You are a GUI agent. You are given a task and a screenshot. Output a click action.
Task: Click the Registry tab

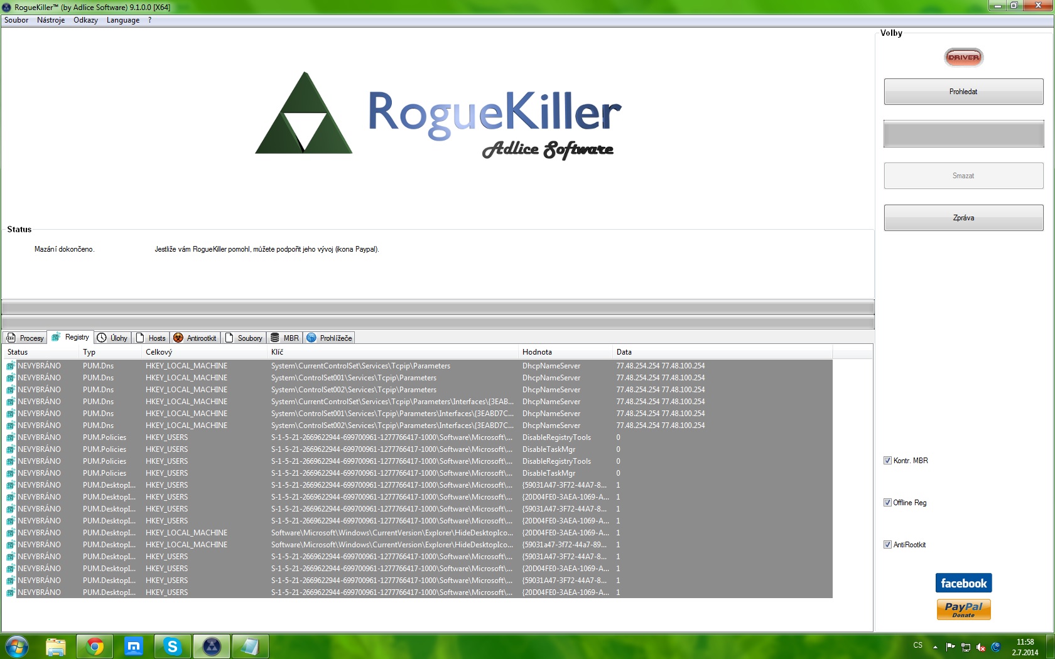pos(70,337)
